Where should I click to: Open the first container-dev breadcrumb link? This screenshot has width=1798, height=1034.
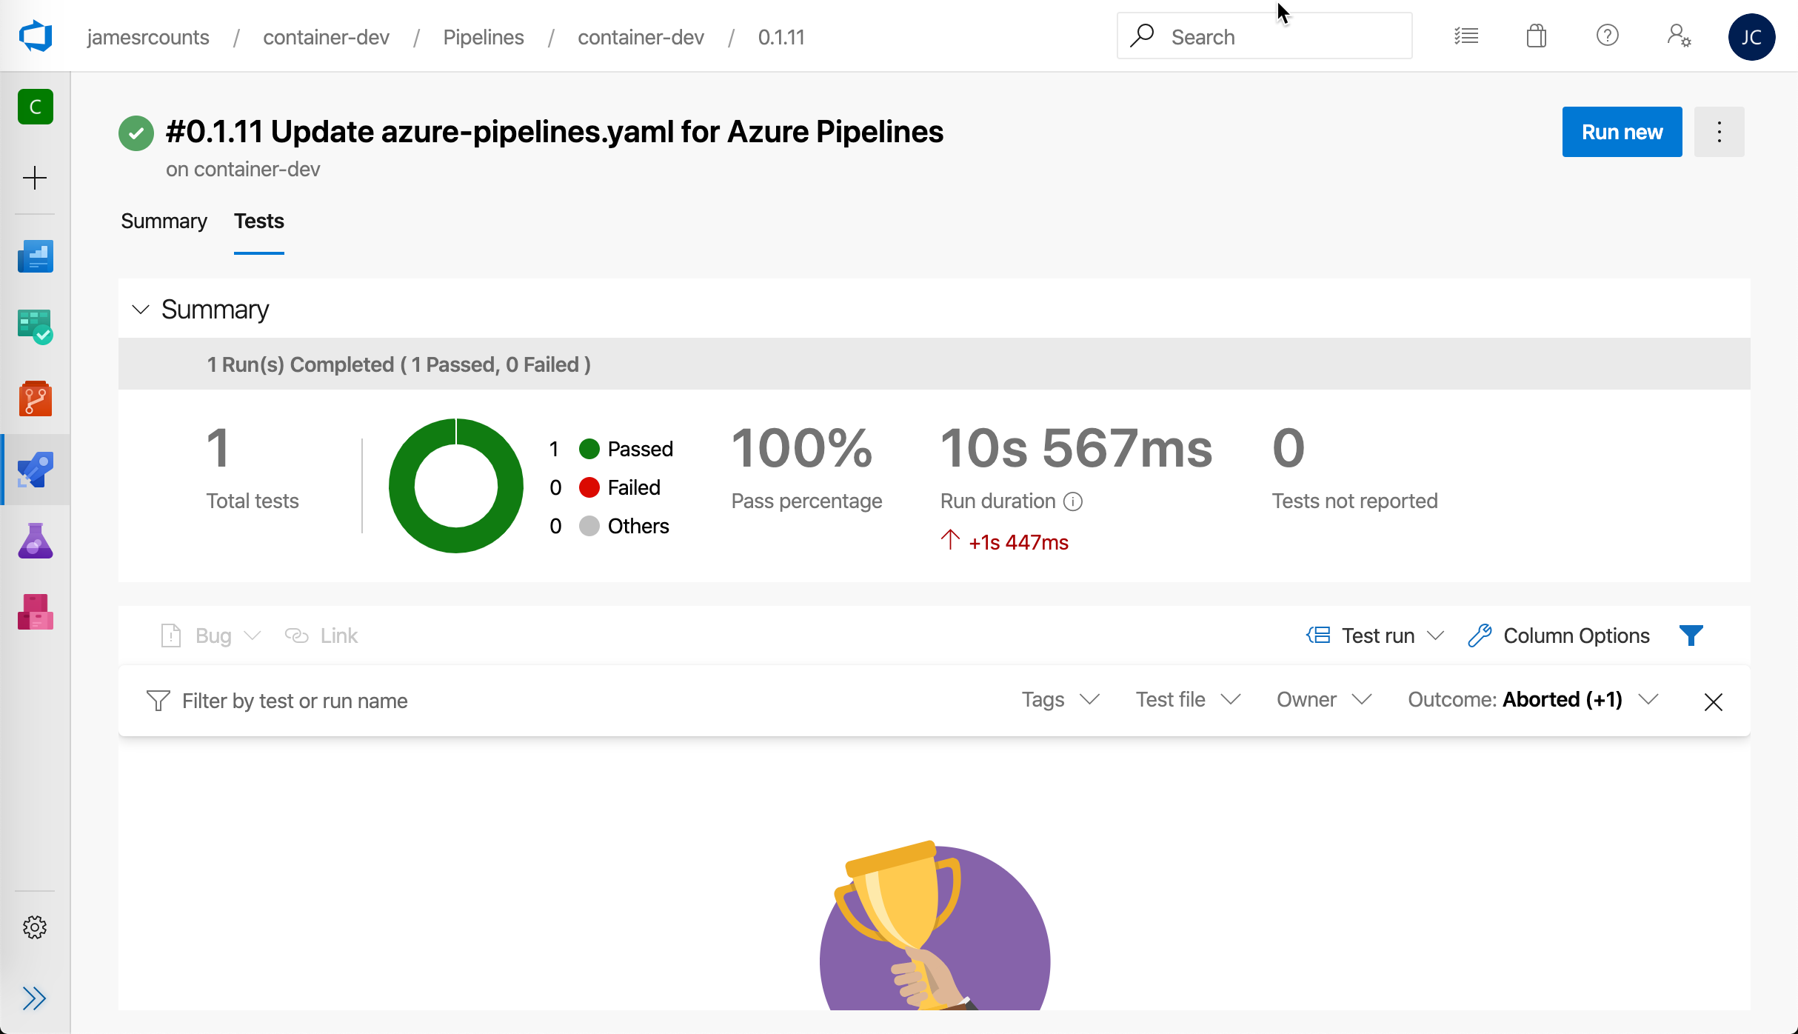click(x=326, y=37)
